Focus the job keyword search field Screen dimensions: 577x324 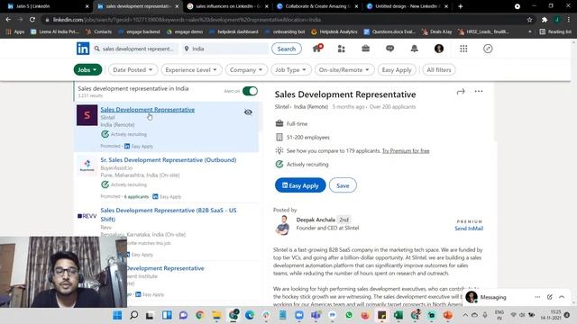pos(135,49)
